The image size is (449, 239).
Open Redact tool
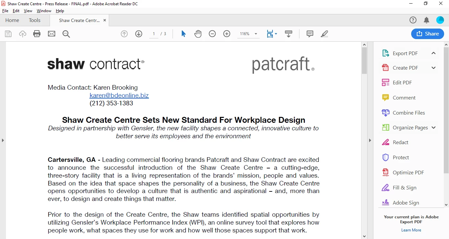pyautogui.click(x=400, y=142)
